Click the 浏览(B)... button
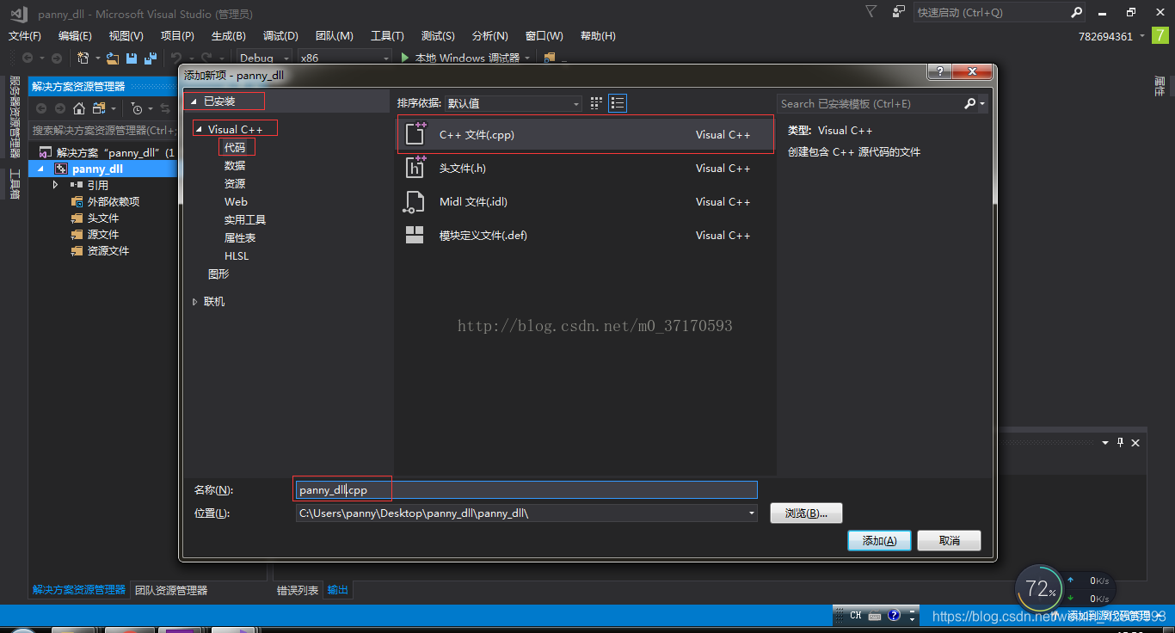Viewport: 1175px width, 633px height. coord(806,513)
